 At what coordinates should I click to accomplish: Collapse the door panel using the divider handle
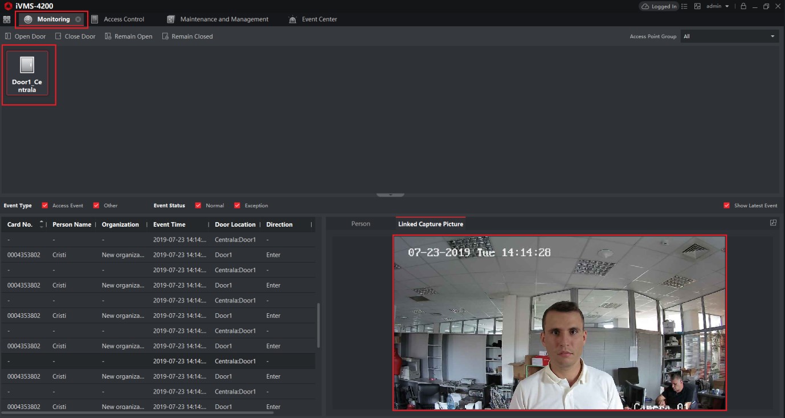tap(391, 195)
